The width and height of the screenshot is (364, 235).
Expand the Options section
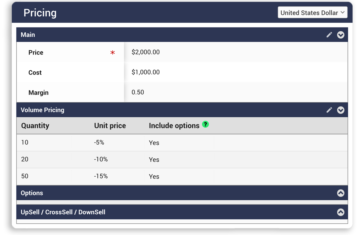click(x=341, y=193)
